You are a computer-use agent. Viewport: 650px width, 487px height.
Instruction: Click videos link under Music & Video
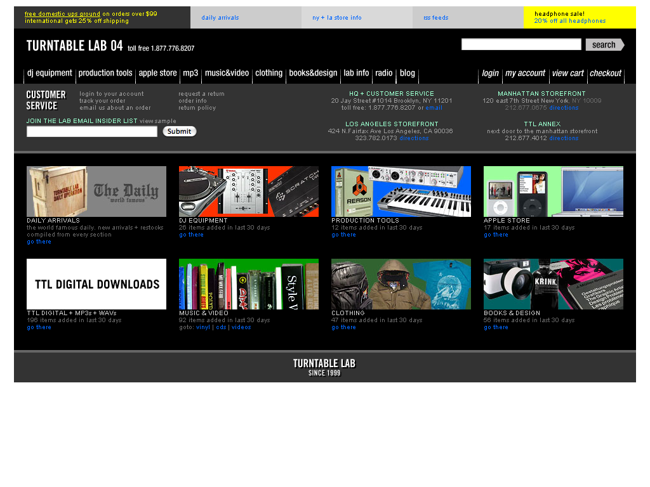(x=241, y=328)
